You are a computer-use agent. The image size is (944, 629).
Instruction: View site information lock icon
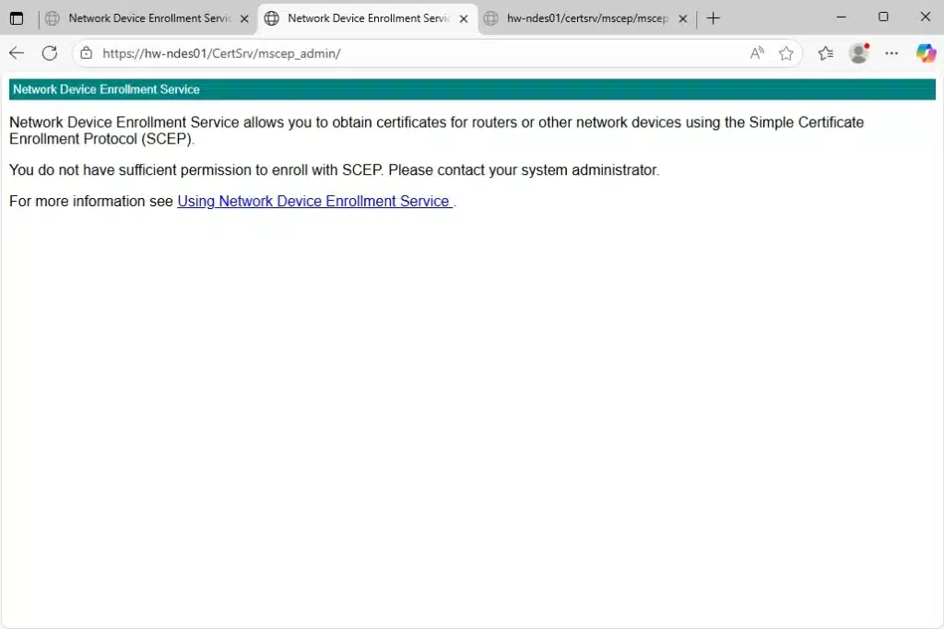(x=87, y=53)
